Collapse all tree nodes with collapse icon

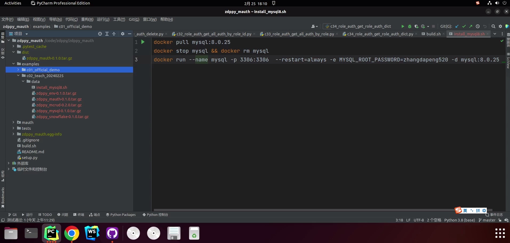114,34
